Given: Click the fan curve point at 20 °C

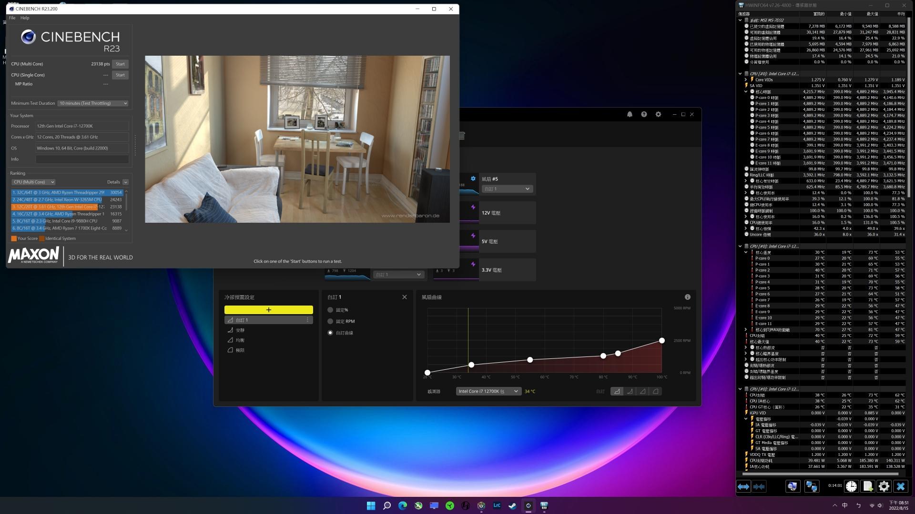Looking at the screenshot, I should click(427, 373).
